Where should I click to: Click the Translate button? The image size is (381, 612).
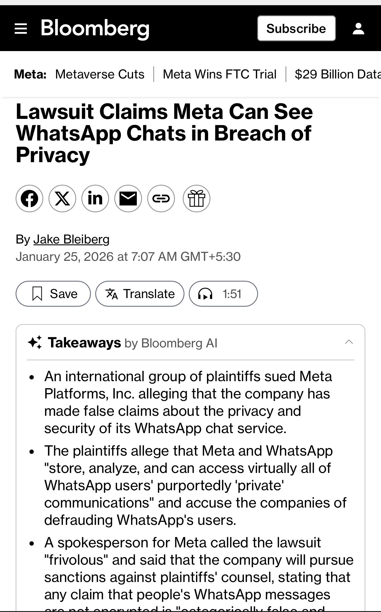coord(140,294)
